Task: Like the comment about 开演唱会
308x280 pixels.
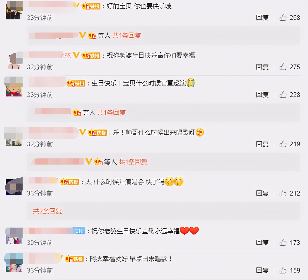Action: (x=283, y=193)
